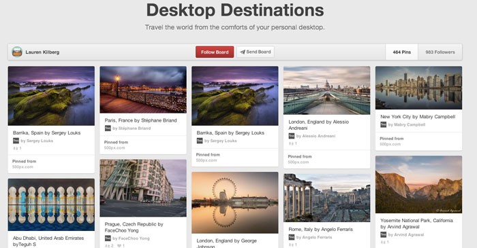Open the Lauren Kilberg profile link
477x248 pixels.
coord(42,52)
